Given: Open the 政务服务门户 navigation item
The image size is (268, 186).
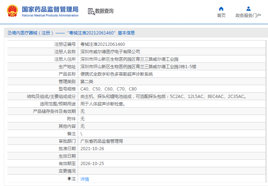Looking at the screenshot, I should coord(248,16).
